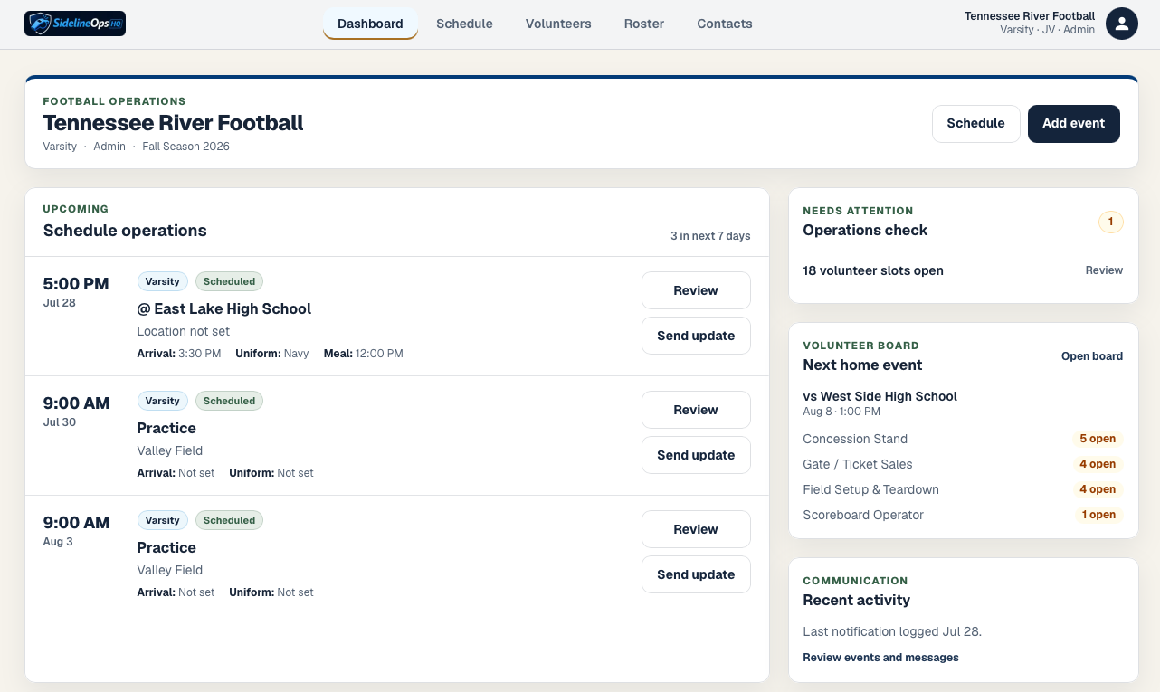The width and height of the screenshot is (1160, 692).
Task: Open the Volunteers tab
Action: coord(558,24)
